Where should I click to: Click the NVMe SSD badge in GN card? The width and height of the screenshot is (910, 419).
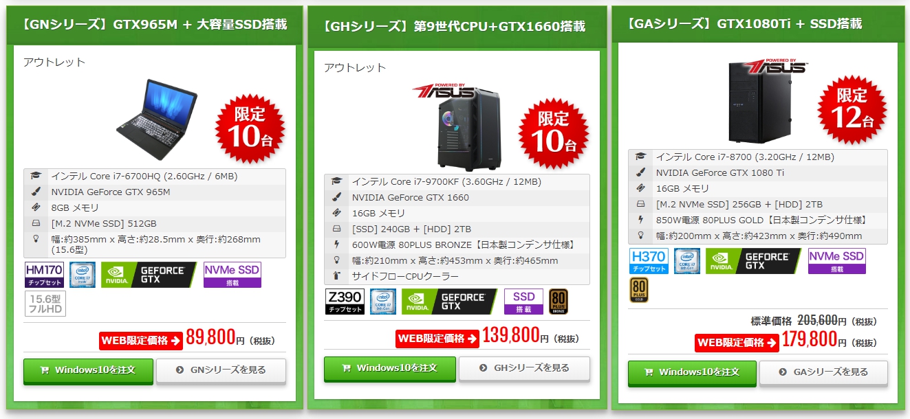232,275
